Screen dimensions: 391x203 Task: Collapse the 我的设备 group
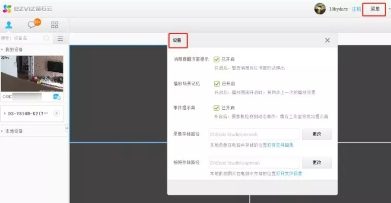pos(2,49)
